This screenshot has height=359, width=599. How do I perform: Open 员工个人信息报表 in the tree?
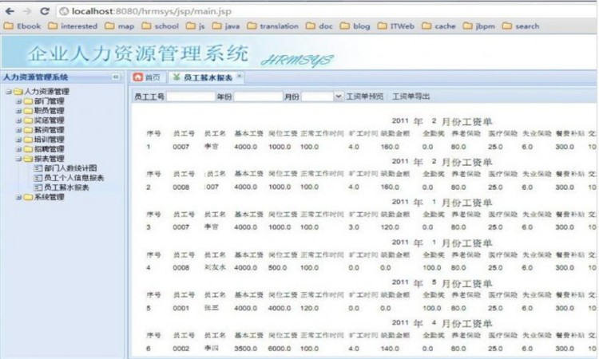tap(73, 178)
